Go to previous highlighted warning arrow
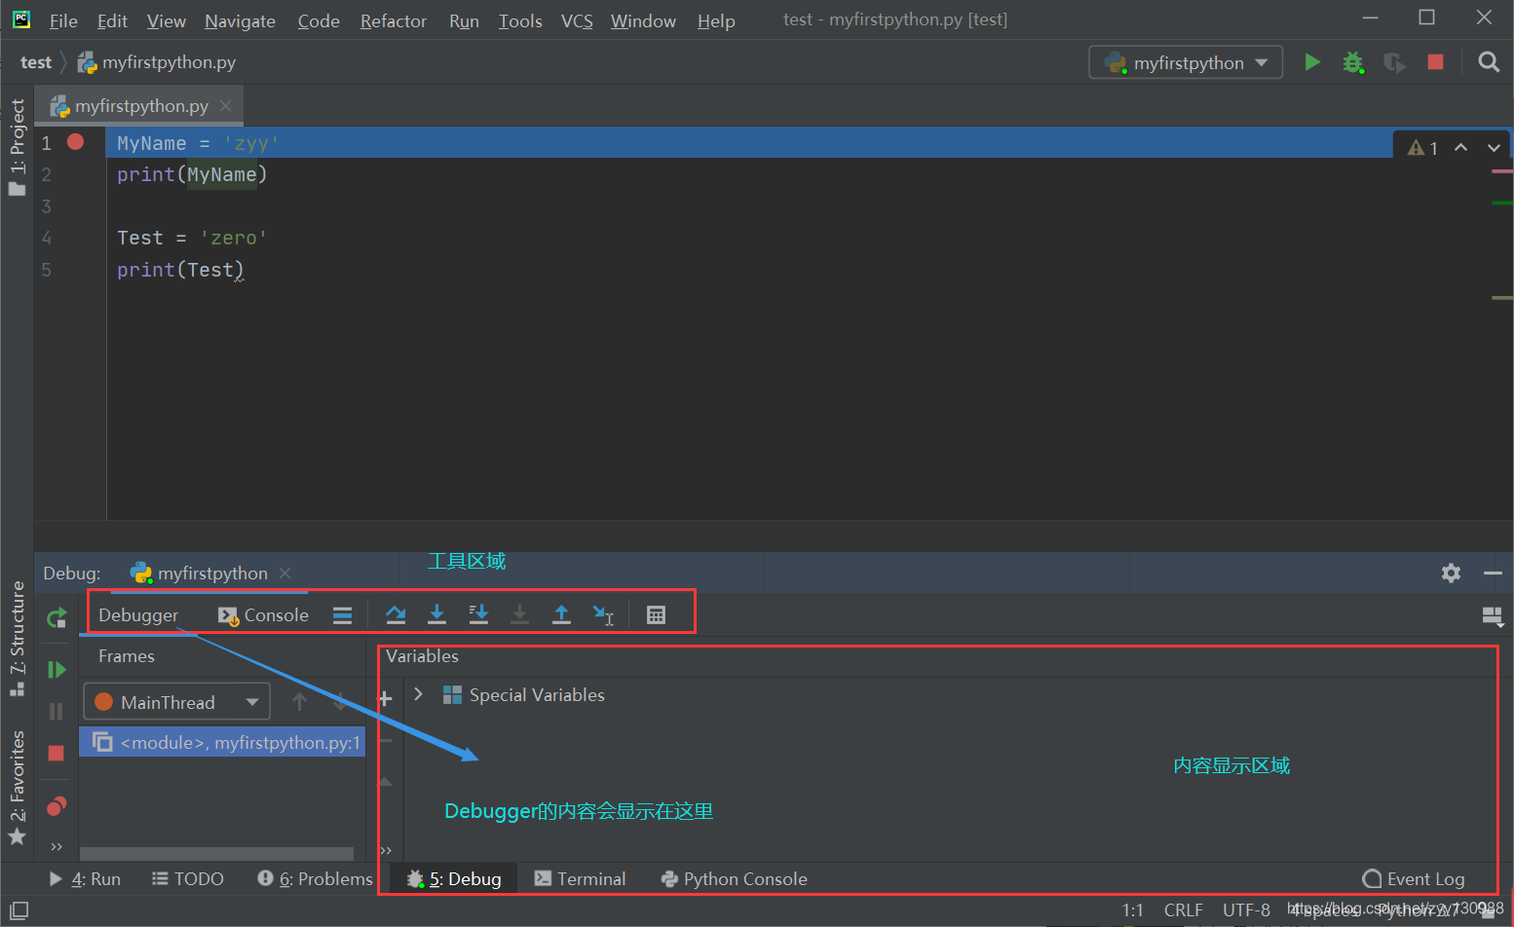The width and height of the screenshot is (1514, 927). point(1460,148)
